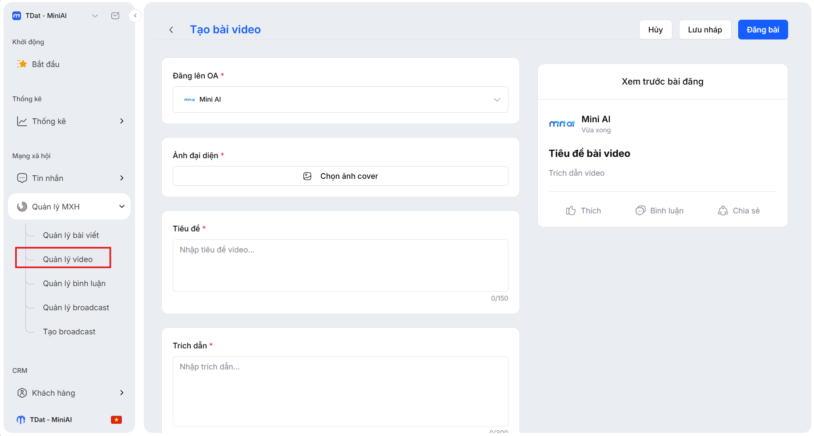814x436 pixels.
Task: Open Quản lý broadcast
Action: pos(76,308)
